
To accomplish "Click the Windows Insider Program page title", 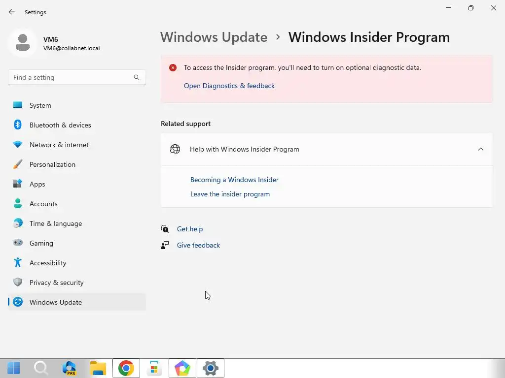I will 369,37.
